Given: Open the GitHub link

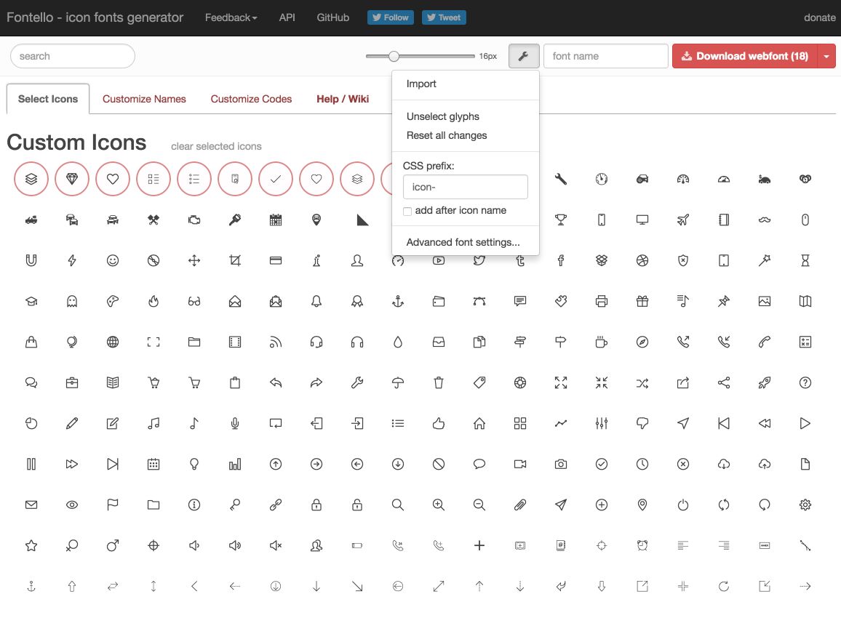Looking at the screenshot, I should point(332,17).
